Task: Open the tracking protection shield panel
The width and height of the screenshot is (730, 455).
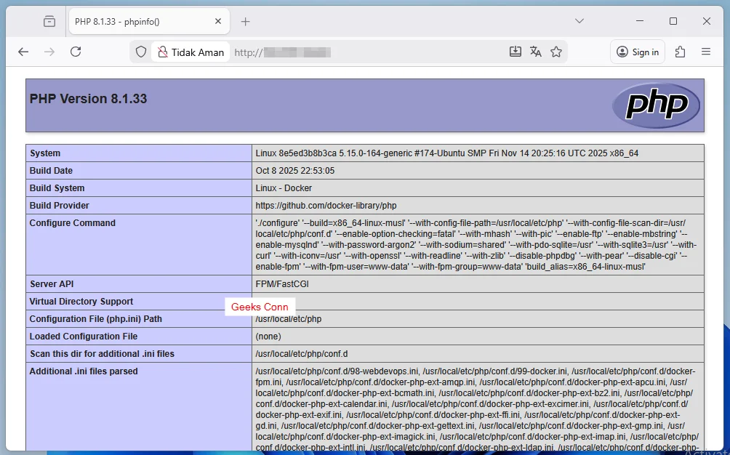Action: [x=141, y=51]
